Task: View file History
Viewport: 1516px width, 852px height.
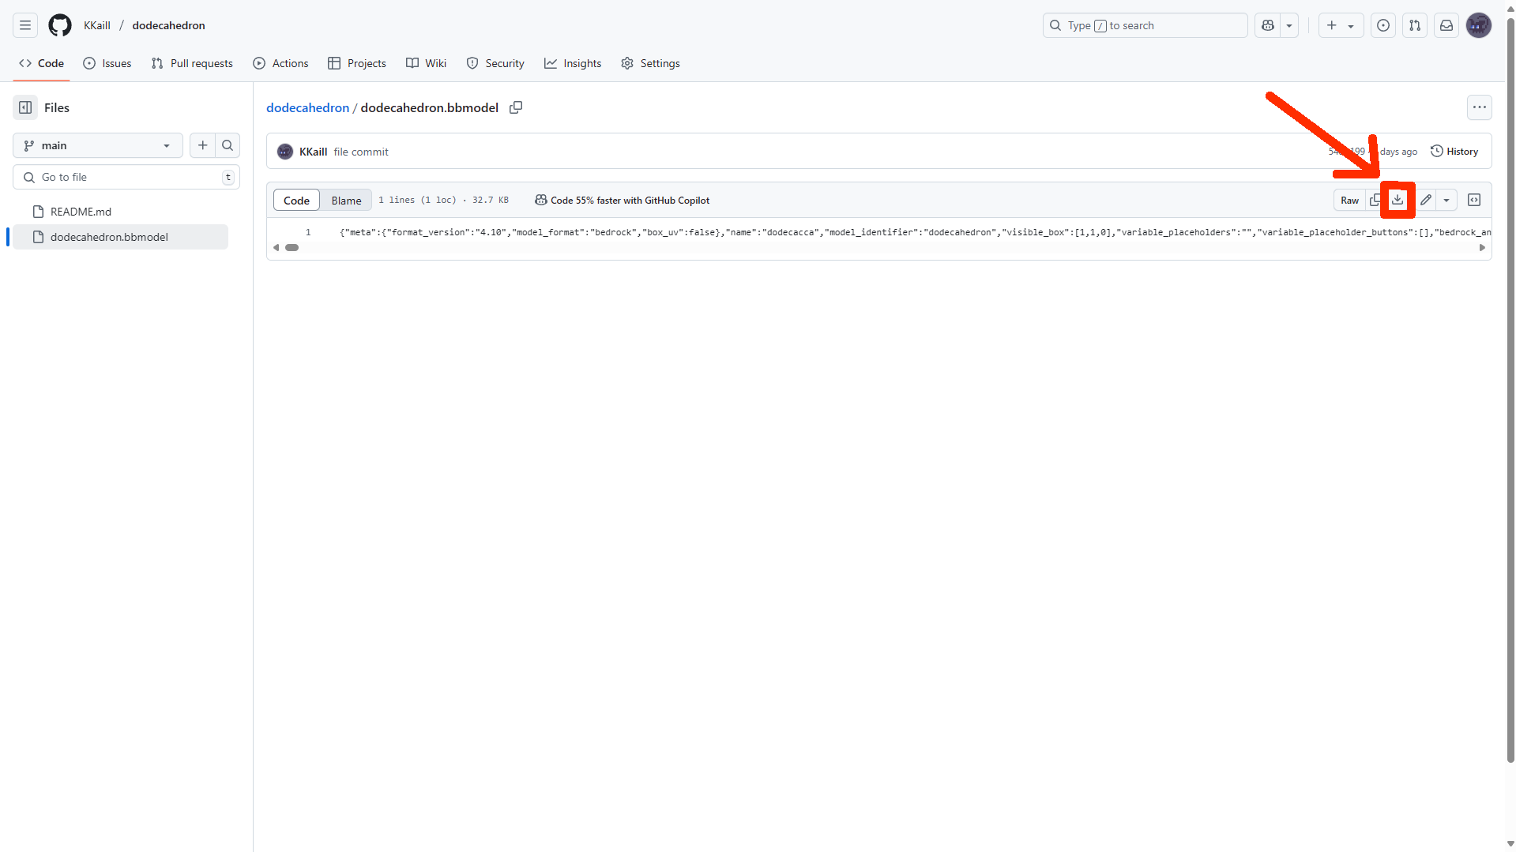Action: click(1454, 152)
